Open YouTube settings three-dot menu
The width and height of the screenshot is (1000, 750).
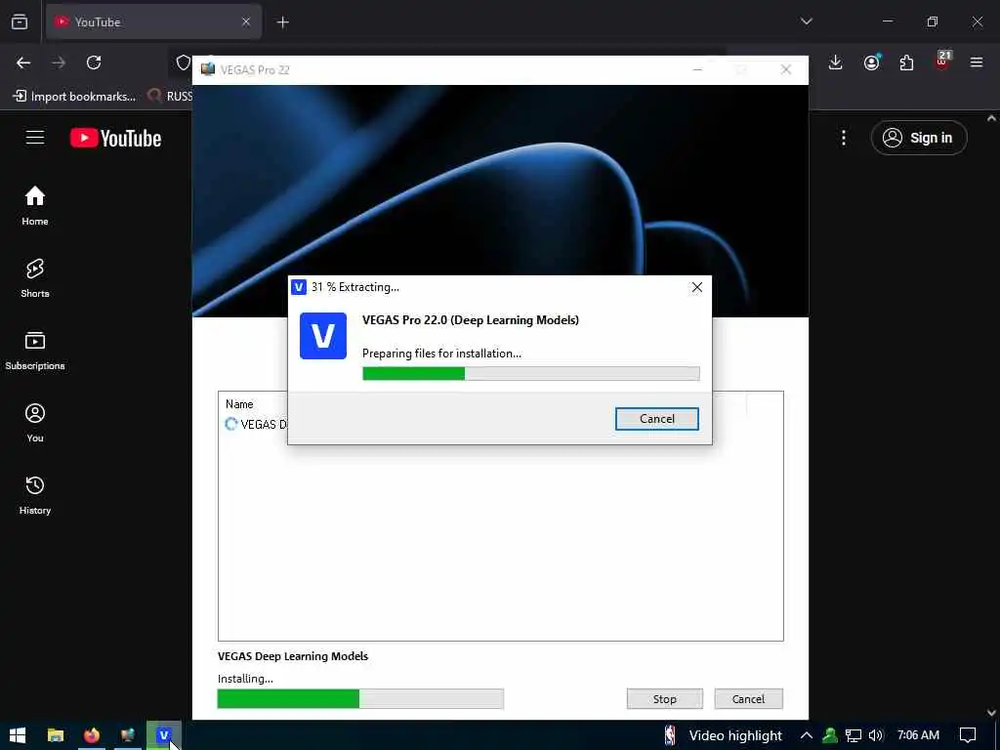point(843,138)
